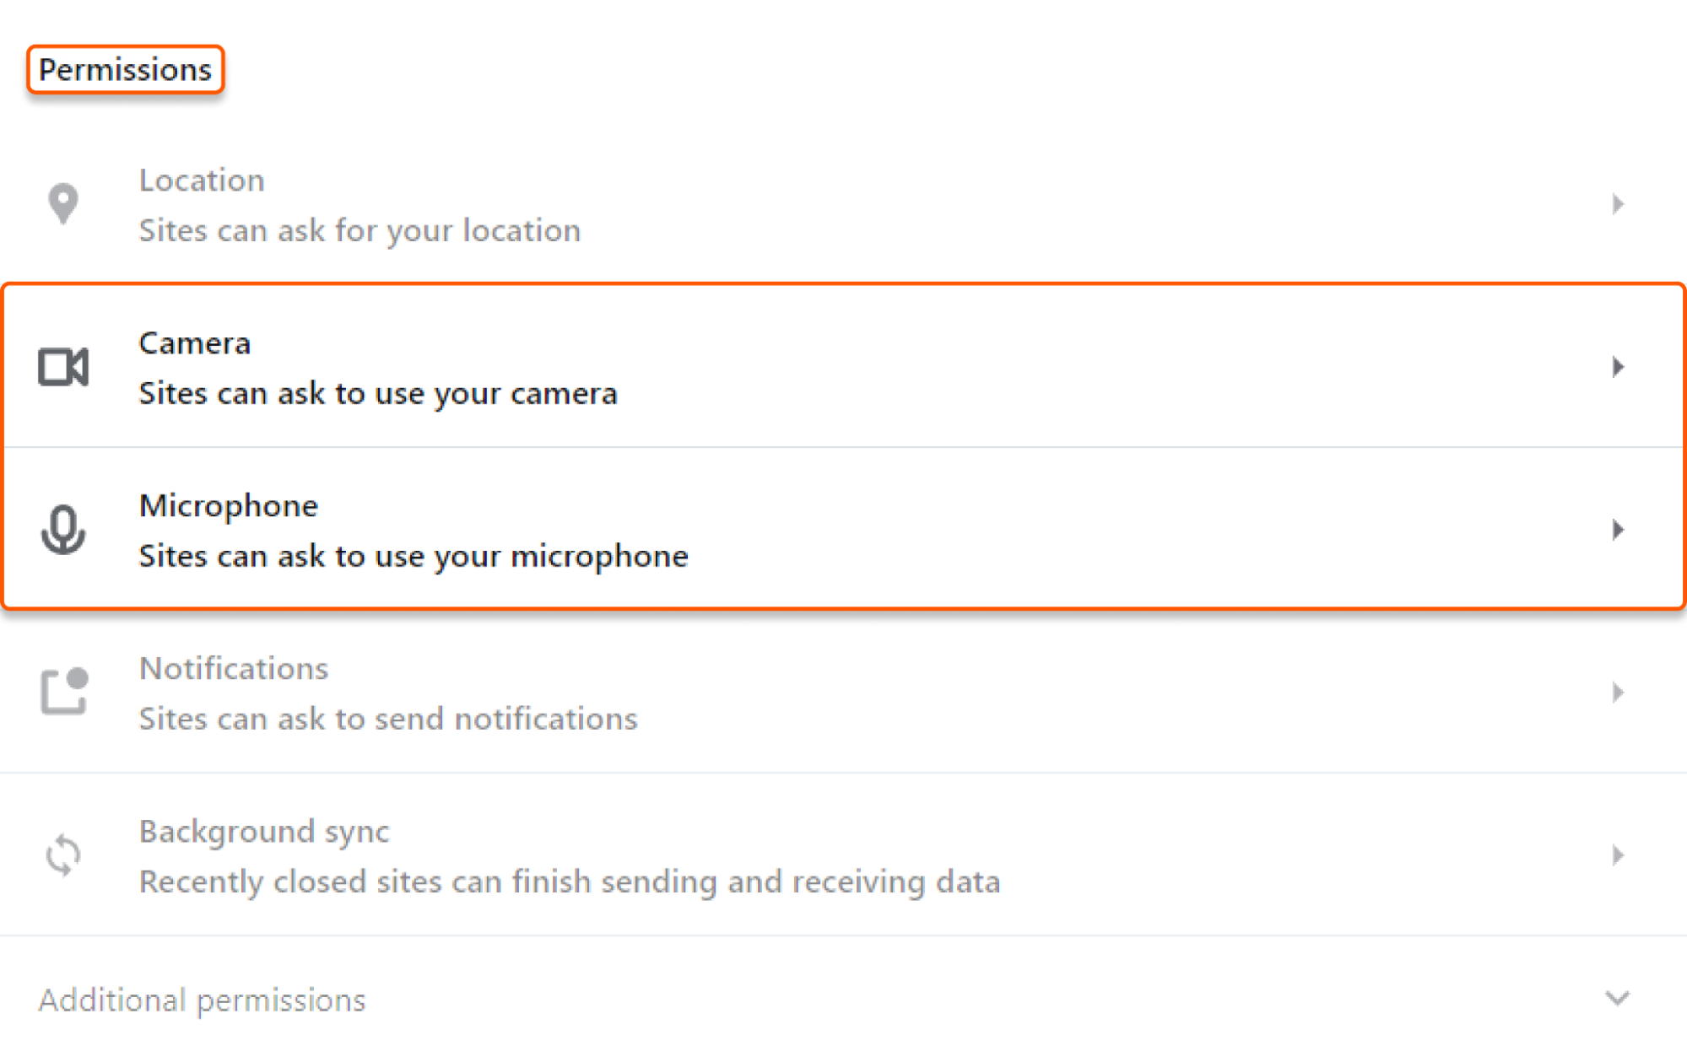Click the Camera video icon

pos(62,366)
